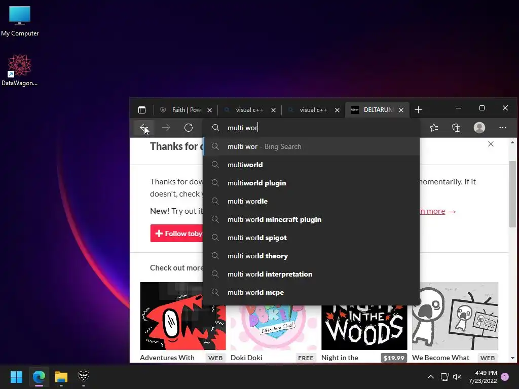
Task: Click the page scrollbar up arrow
Action: tap(512, 142)
